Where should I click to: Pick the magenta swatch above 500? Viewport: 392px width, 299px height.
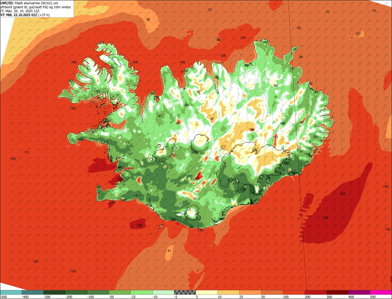tap(381, 292)
